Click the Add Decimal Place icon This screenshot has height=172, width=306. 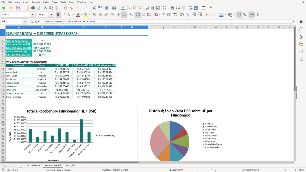(182, 15)
